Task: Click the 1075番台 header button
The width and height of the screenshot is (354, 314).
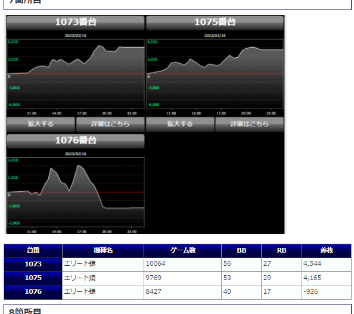Action: [x=215, y=23]
